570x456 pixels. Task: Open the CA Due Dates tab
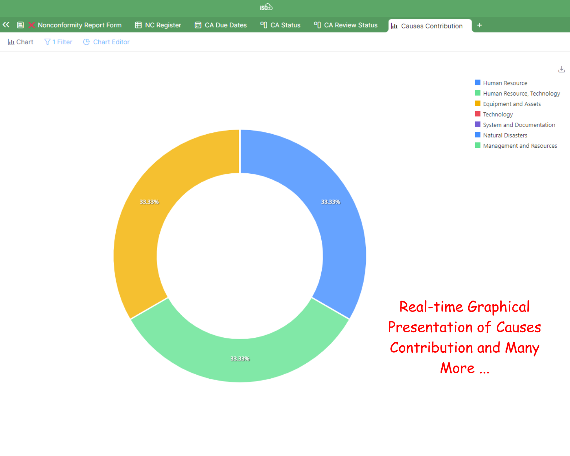pos(221,25)
